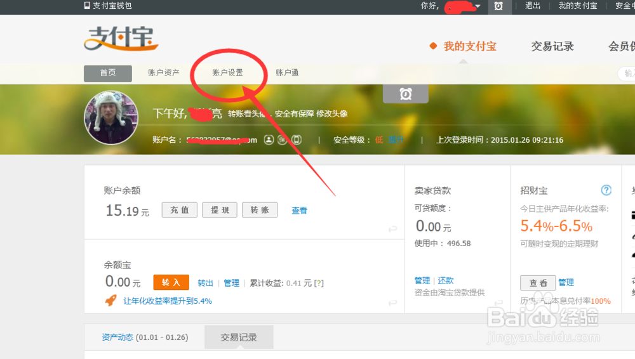Open the 账户设置 tab
The height and width of the screenshot is (359, 635).
pos(227,73)
